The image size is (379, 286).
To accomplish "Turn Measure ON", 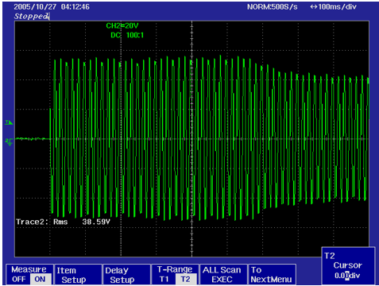I will tap(40, 280).
